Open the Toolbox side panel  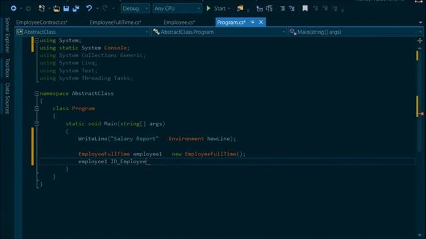(7, 68)
